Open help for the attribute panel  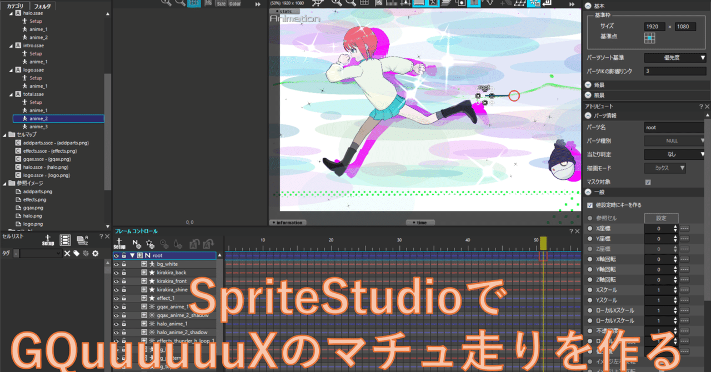click(x=701, y=105)
